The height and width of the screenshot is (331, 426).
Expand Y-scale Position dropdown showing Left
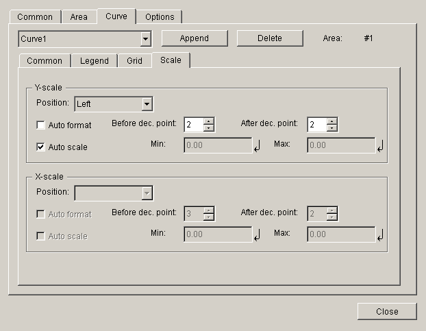pyautogui.click(x=147, y=104)
